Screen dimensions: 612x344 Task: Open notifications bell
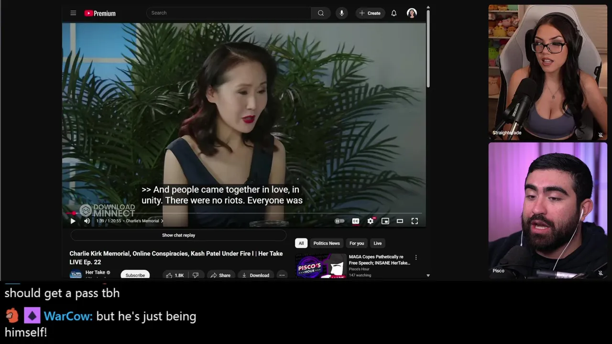(x=393, y=13)
